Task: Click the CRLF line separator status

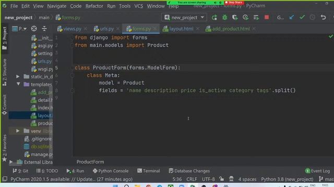Action: [192, 179]
